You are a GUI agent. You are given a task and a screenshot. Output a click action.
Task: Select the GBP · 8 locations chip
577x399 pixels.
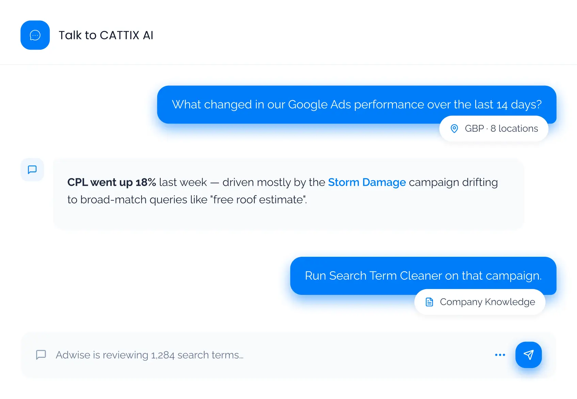(x=494, y=129)
